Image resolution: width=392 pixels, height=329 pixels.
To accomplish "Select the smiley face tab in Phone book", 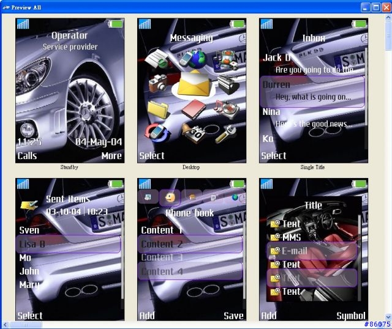I will [x=170, y=198].
